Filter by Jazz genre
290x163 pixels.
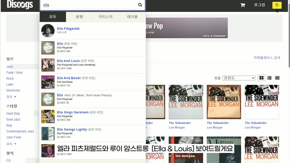pyautogui.click(x=9, y=67)
